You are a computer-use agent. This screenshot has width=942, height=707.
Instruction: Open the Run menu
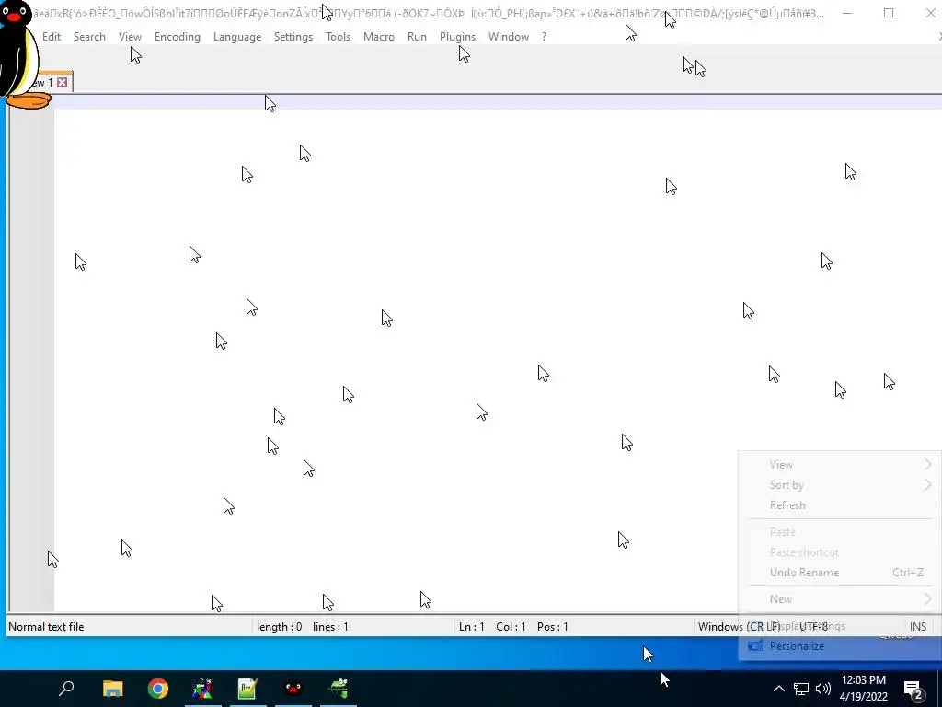(x=417, y=37)
